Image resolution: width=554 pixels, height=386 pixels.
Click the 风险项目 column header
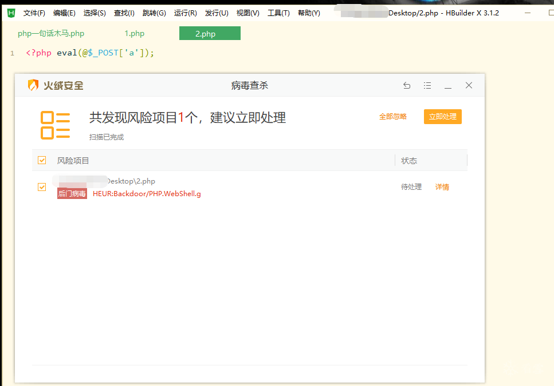(x=73, y=161)
